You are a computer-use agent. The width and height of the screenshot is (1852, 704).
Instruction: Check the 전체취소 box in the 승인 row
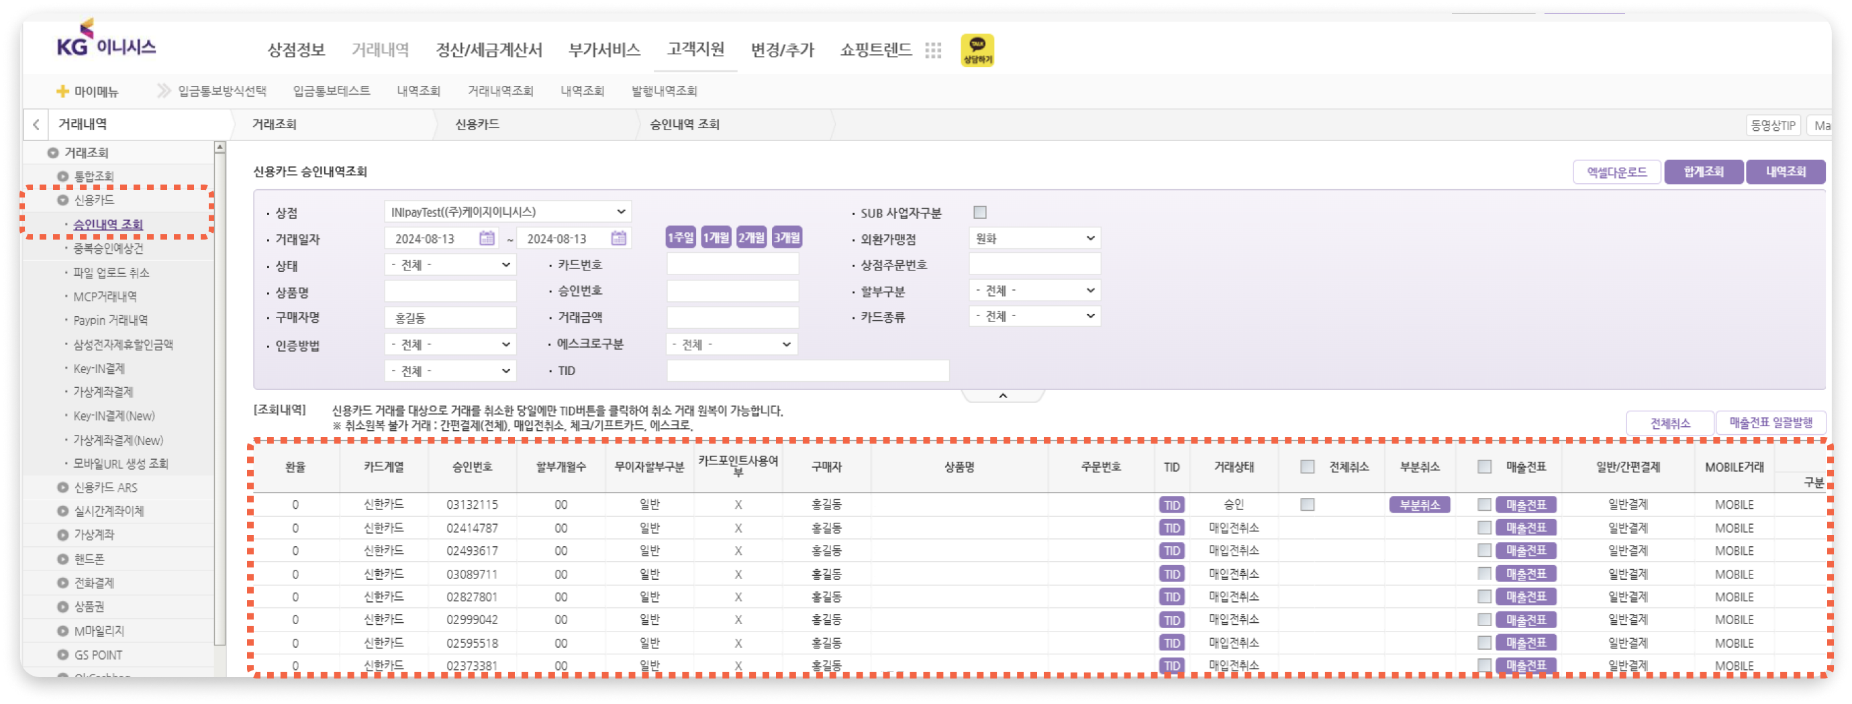tap(1307, 505)
